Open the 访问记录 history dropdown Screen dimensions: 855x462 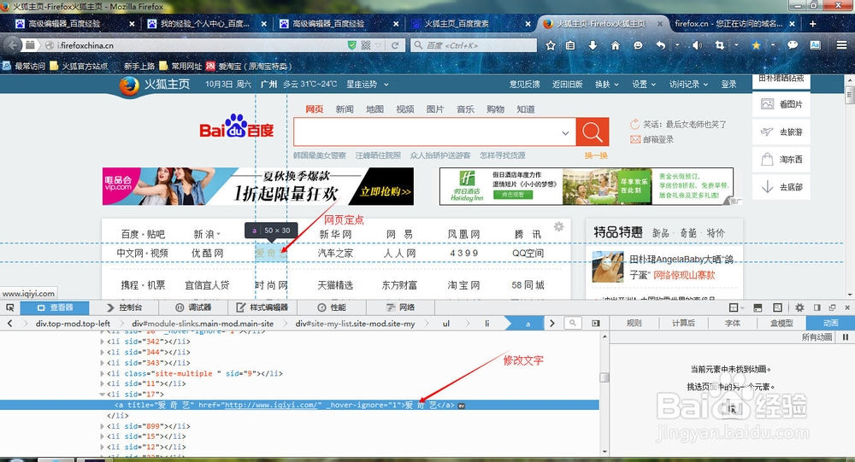688,85
